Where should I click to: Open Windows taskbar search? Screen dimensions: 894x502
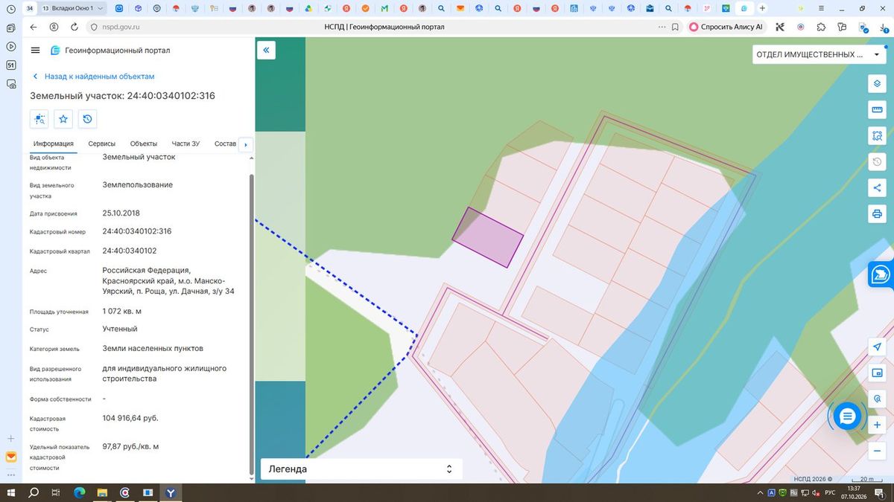click(34, 492)
